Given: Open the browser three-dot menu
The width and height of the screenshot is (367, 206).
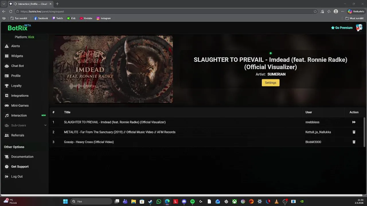Looking at the screenshot, I should pyautogui.click(x=342, y=11).
